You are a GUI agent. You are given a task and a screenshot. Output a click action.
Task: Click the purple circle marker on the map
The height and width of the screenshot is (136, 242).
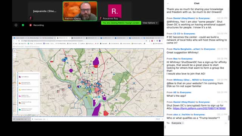coord(71,71)
